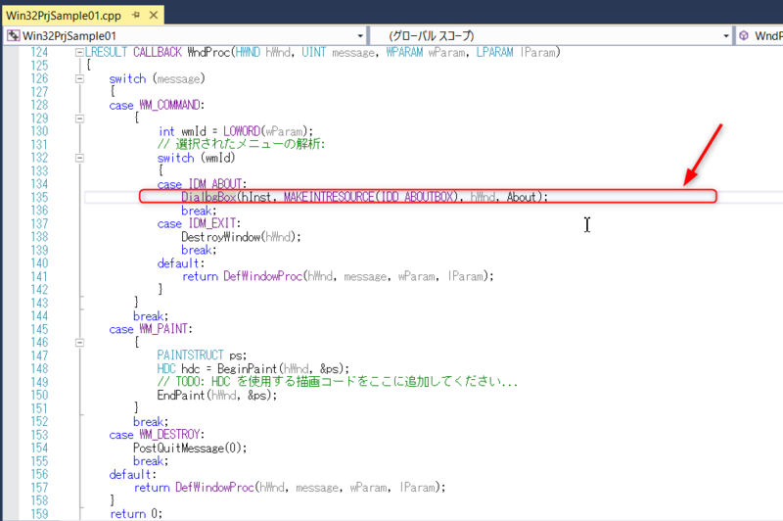Click PAINTSTRUCT on line 147

(x=190, y=355)
